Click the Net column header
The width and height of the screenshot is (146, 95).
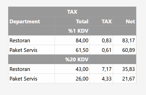[x=125, y=21]
